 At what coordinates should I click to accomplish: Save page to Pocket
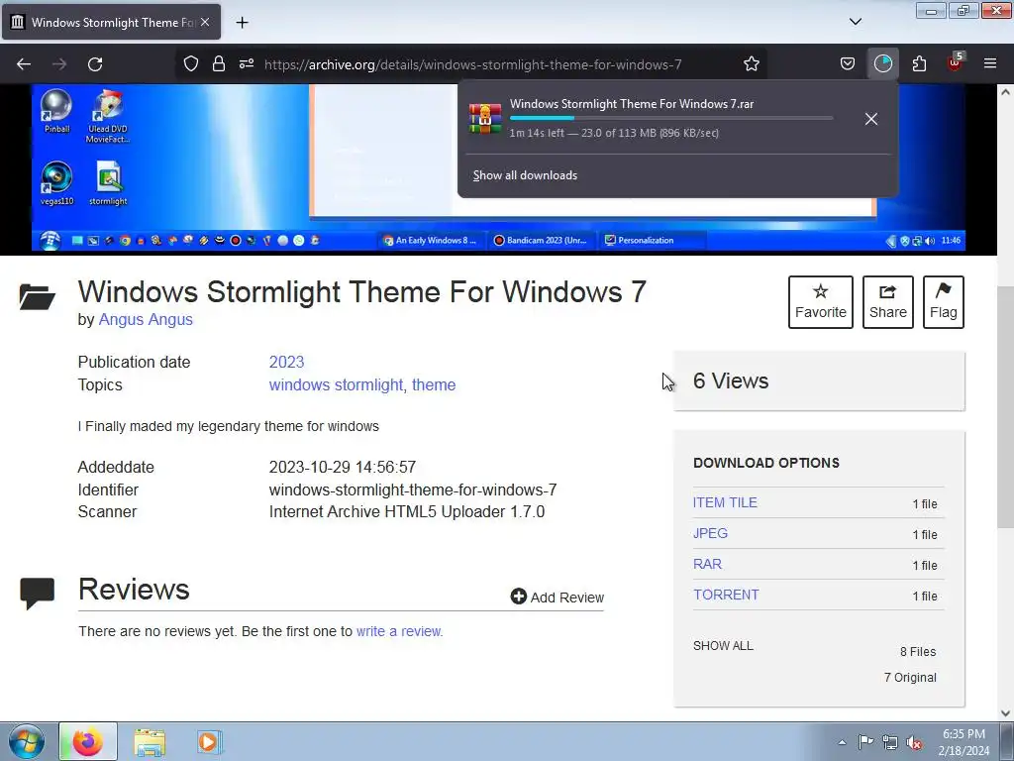click(848, 63)
